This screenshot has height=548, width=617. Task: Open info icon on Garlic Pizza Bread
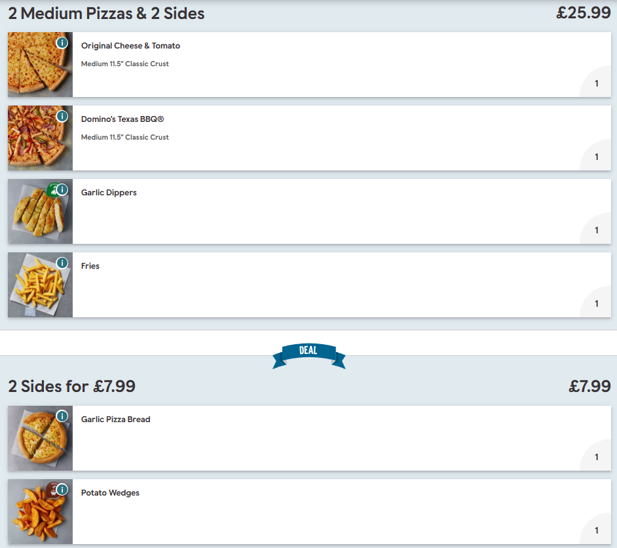coord(62,416)
